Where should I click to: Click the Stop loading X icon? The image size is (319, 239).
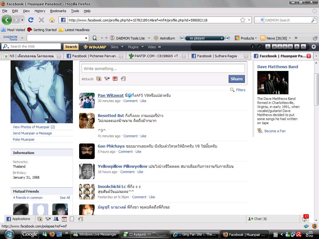click(41, 20)
